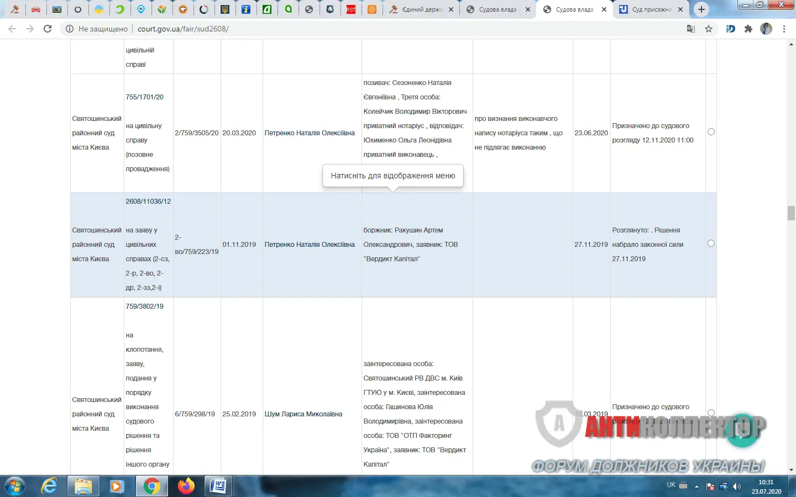Open Firefox from the taskbar
Screen dimensions: 796x497
click(186, 486)
